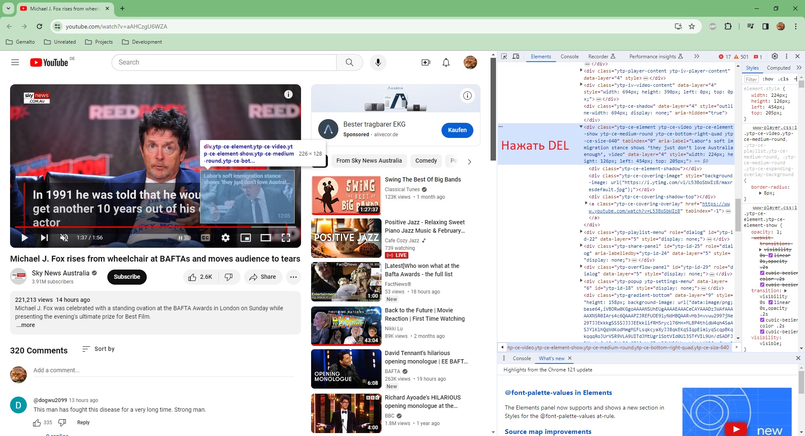Unmute the video player volume
The width and height of the screenshot is (805, 436).
pyautogui.click(x=64, y=238)
